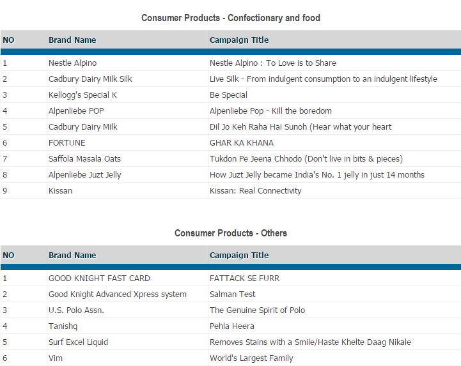The width and height of the screenshot is (461, 366).
Task: Click the Surf Excel Liquid brand
Action: click(x=78, y=342)
